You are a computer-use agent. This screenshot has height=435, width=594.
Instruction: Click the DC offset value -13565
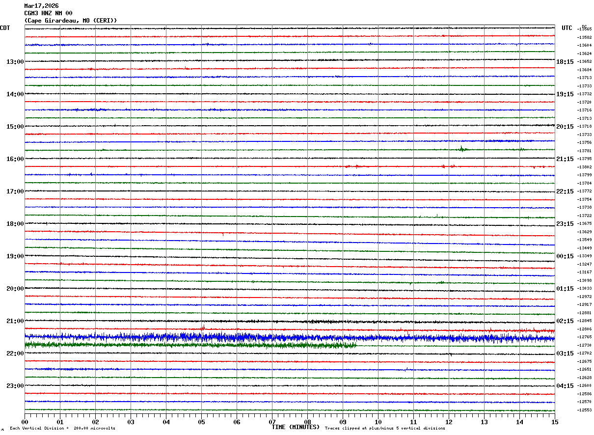tap(584, 29)
